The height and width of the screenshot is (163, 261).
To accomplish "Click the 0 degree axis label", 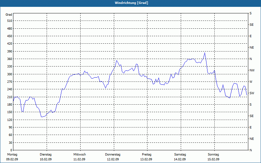I will [x=11, y=150].
